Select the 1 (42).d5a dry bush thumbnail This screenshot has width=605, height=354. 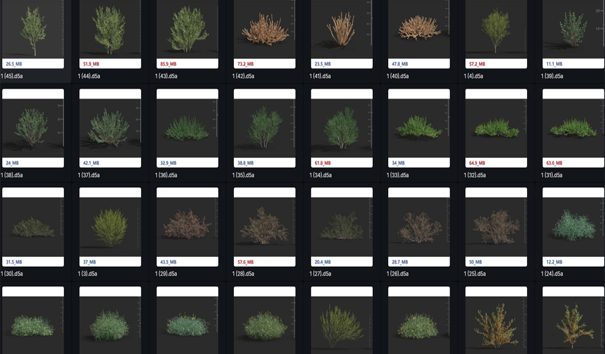tap(265, 29)
